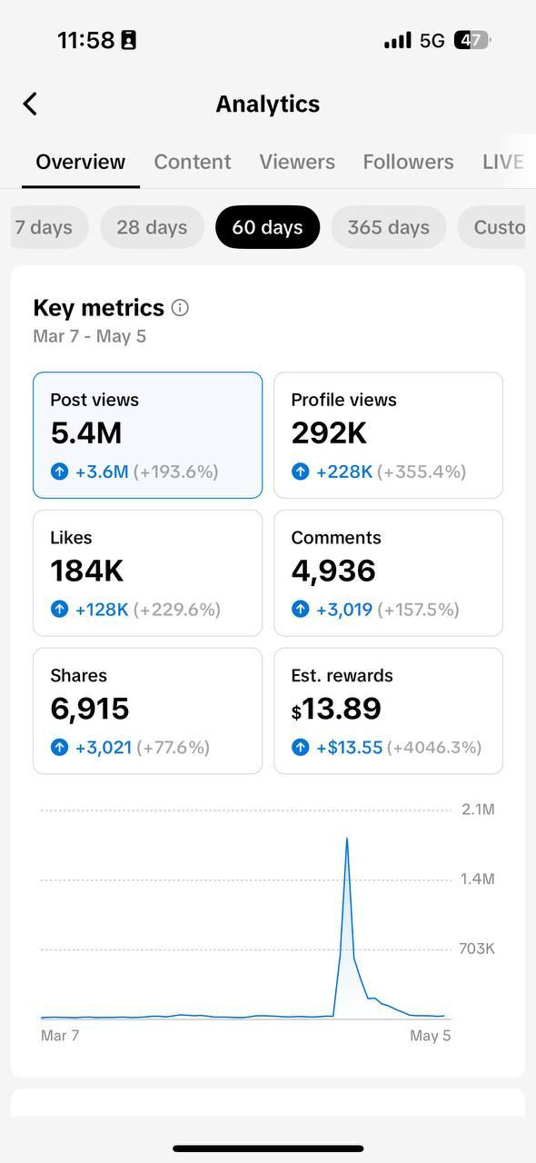
Task: Tap the peak of the views chart
Action: [x=347, y=838]
